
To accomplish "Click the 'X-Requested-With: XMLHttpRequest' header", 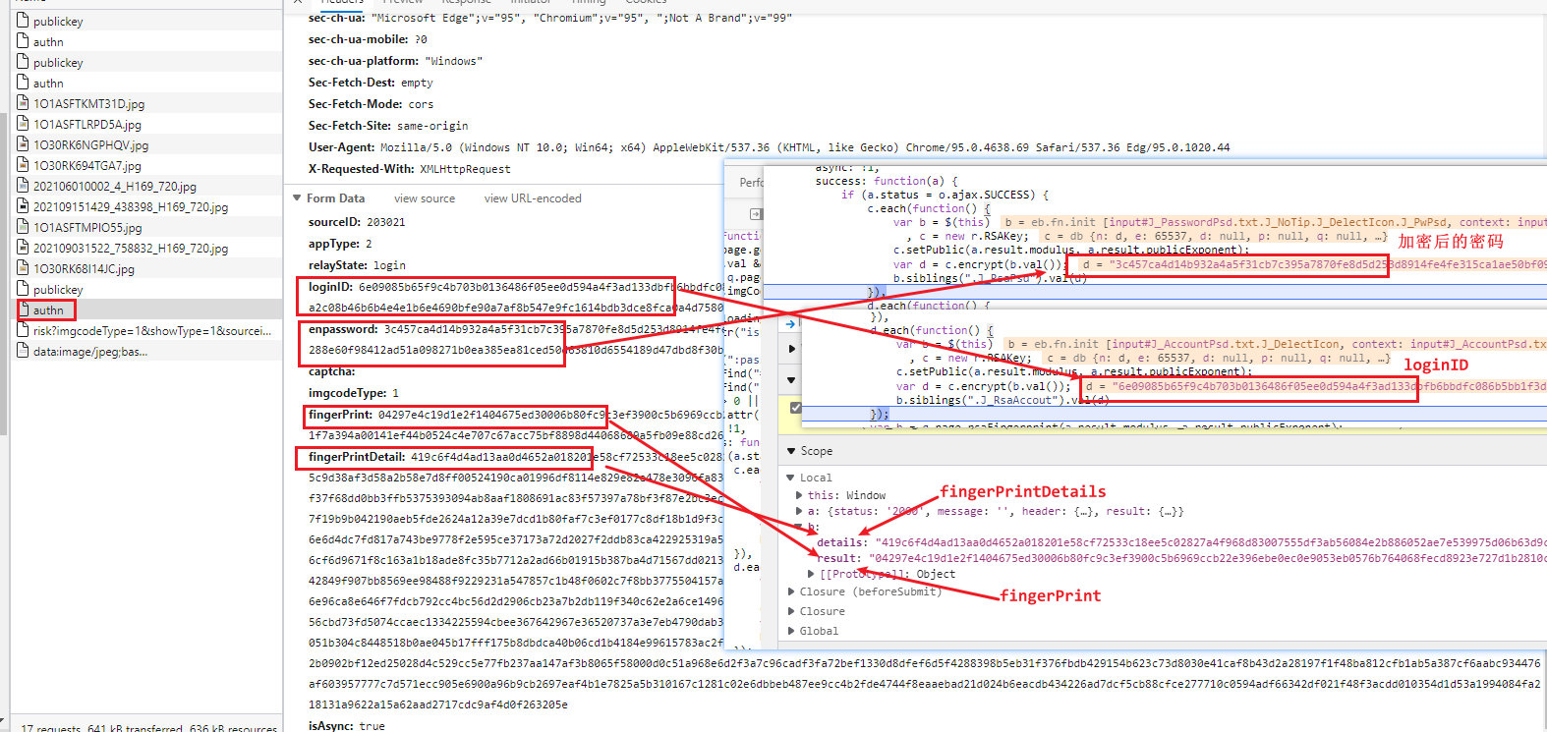I will coord(409,169).
